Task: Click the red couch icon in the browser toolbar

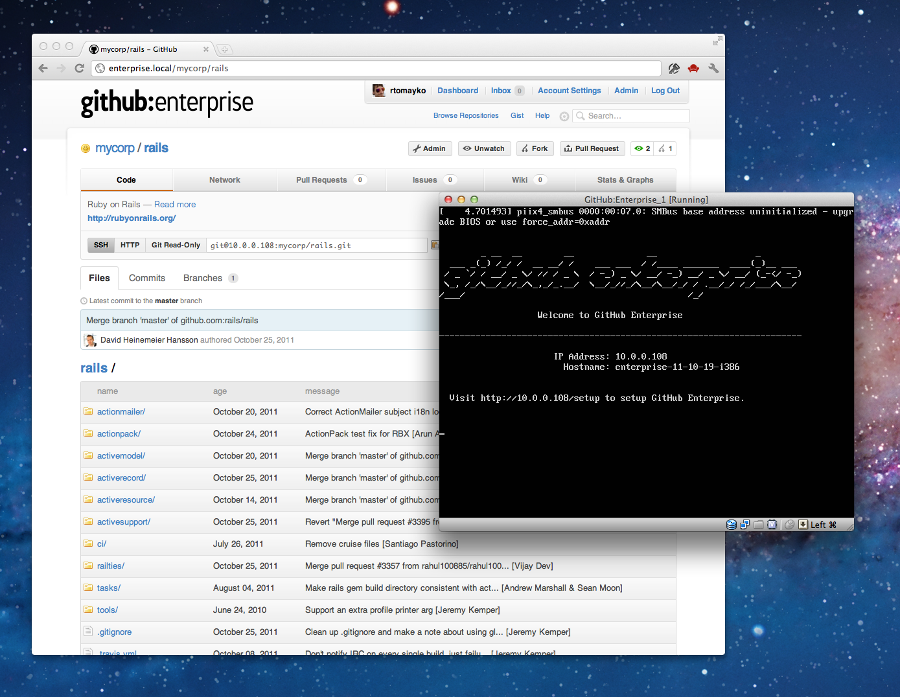Action: pyautogui.click(x=693, y=68)
